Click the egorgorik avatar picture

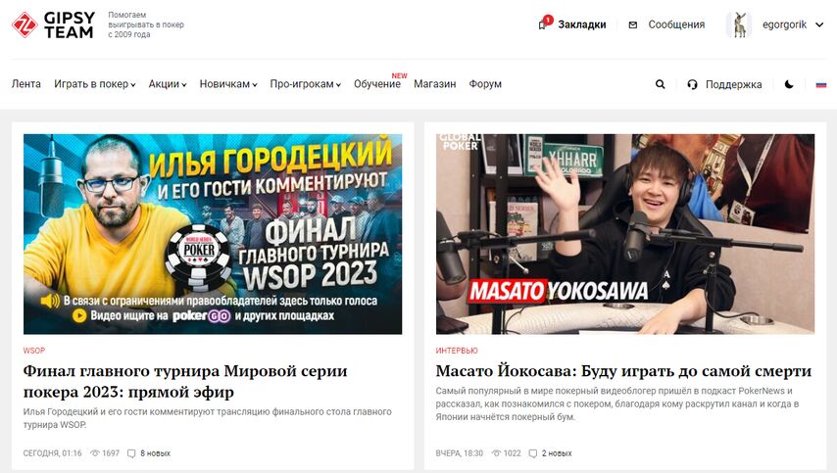tap(739, 24)
